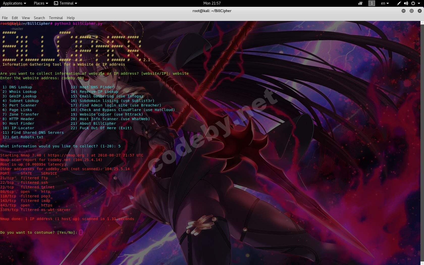
Task: Click the 'Nmap done' summary line
Action: pyautogui.click(x=67, y=219)
